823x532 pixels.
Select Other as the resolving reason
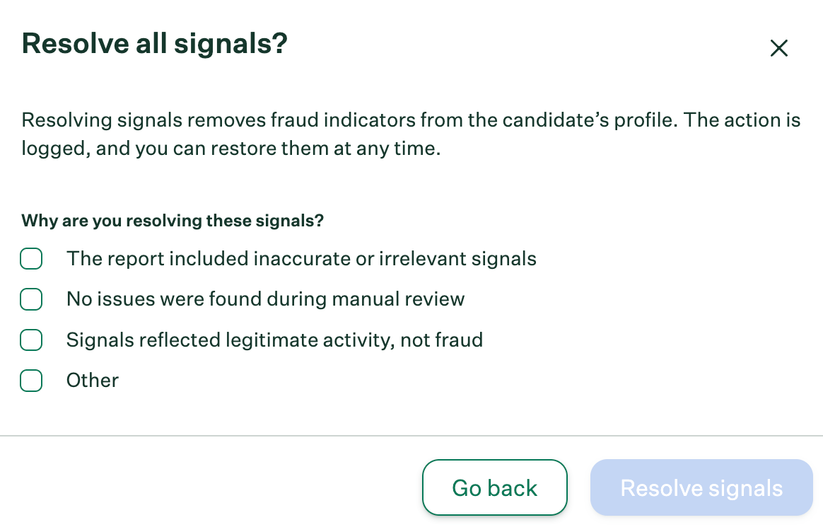[x=31, y=381]
